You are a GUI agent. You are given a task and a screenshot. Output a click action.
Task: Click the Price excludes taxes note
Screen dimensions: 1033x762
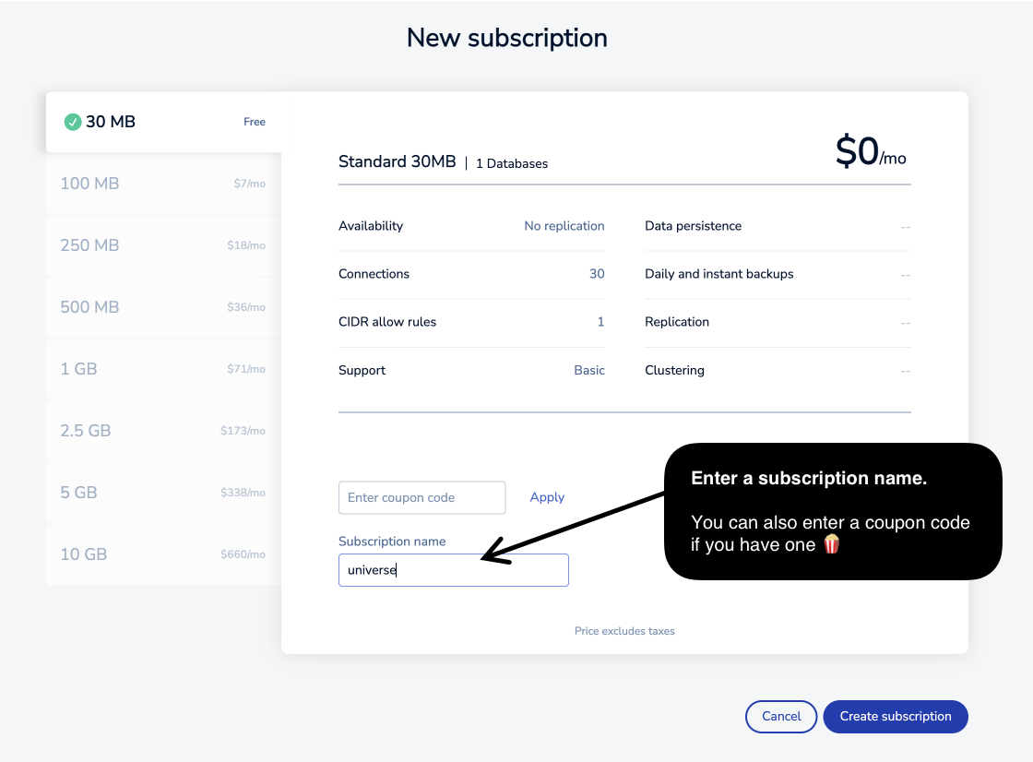point(624,631)
